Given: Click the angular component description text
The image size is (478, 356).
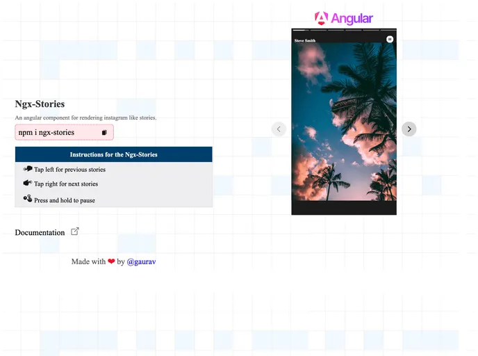Looking at the screenshot, I should pyautogui.click(x=85, y=118).
